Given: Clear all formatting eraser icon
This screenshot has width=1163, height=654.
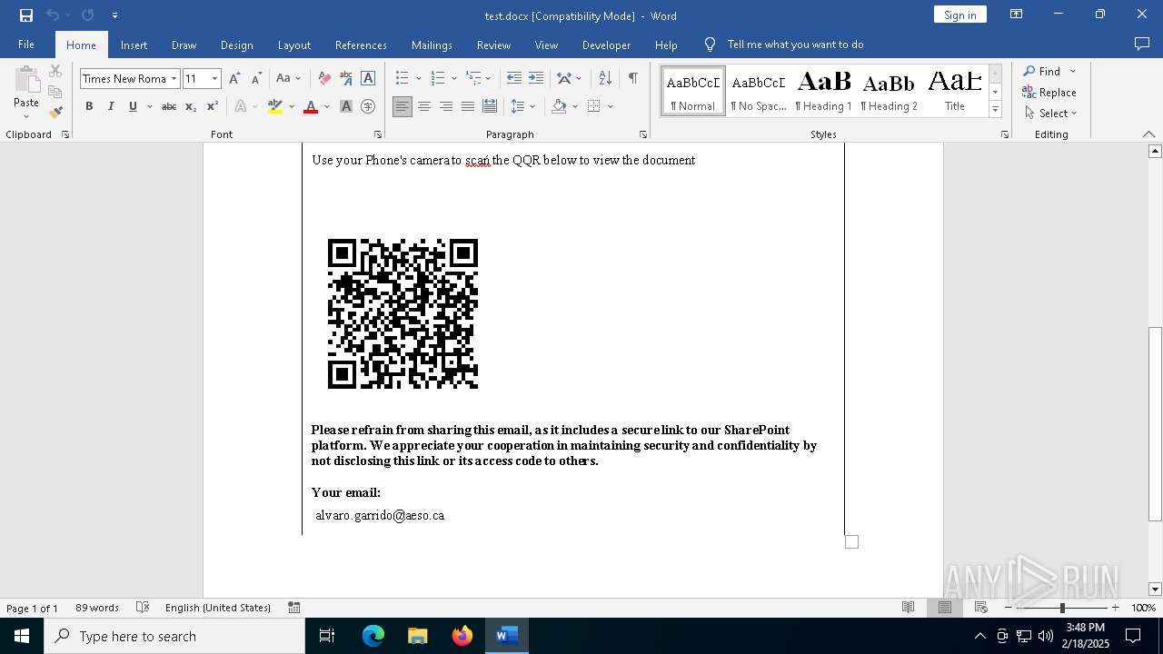Looking at the screenshot, I should [x=324, y=79].
